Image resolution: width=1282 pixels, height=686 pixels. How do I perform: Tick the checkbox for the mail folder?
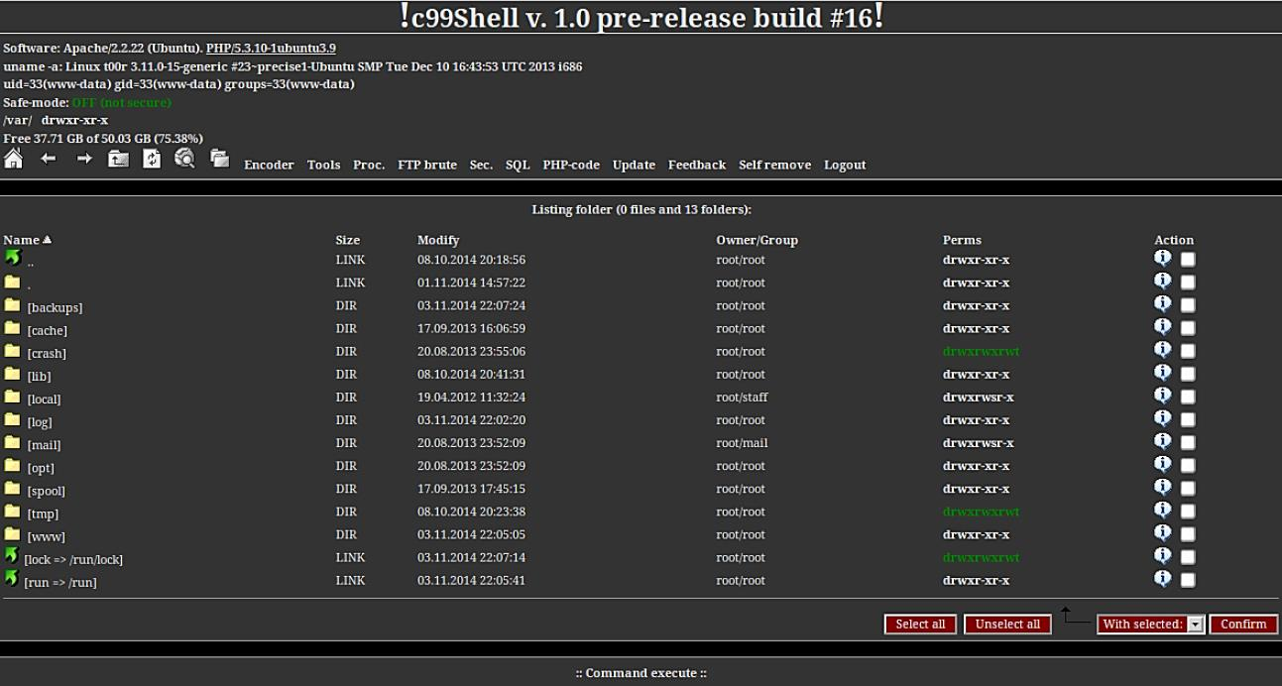click(x=1188, y=443)
